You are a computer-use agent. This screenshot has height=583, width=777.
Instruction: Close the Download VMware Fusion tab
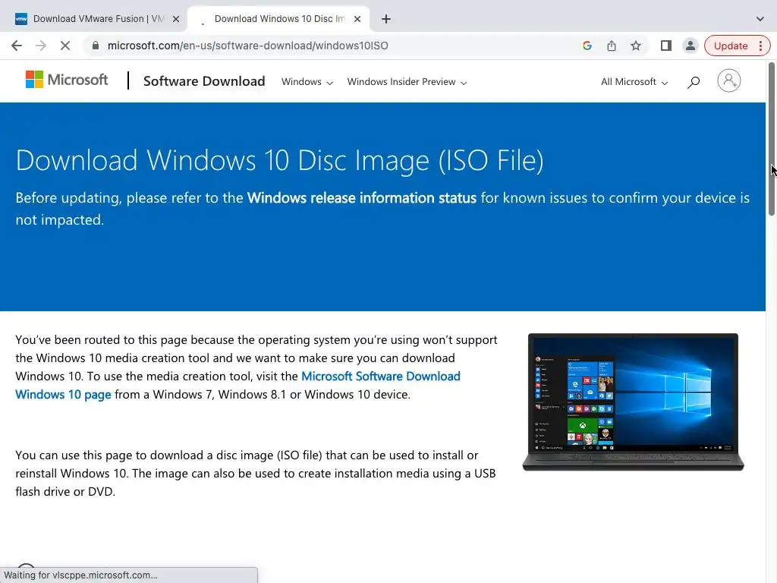pyautogui.click(x=176, y=19)
